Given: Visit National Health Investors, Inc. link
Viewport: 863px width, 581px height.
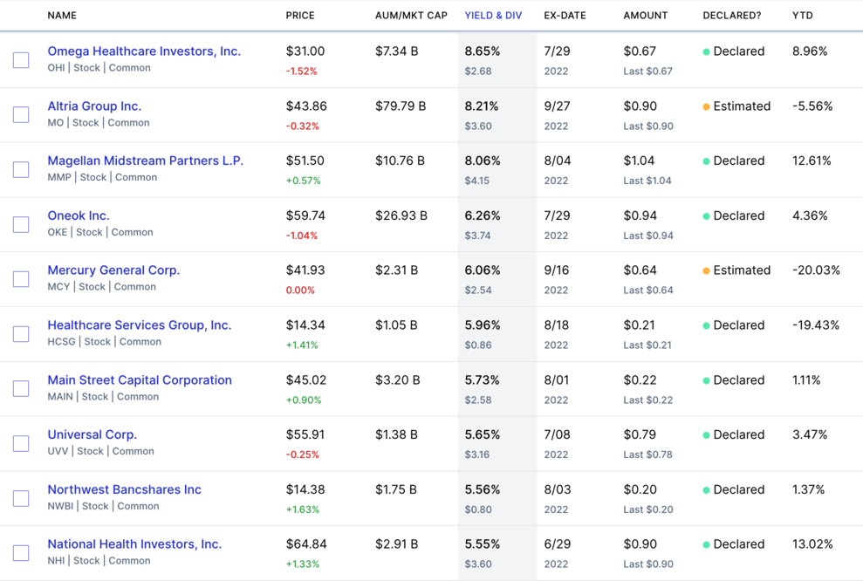Looking at the screenshot, I should [x=134, y=544].
